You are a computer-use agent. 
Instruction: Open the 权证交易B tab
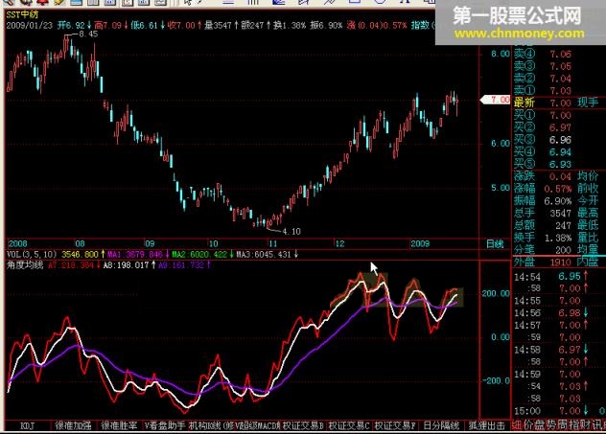303,426
